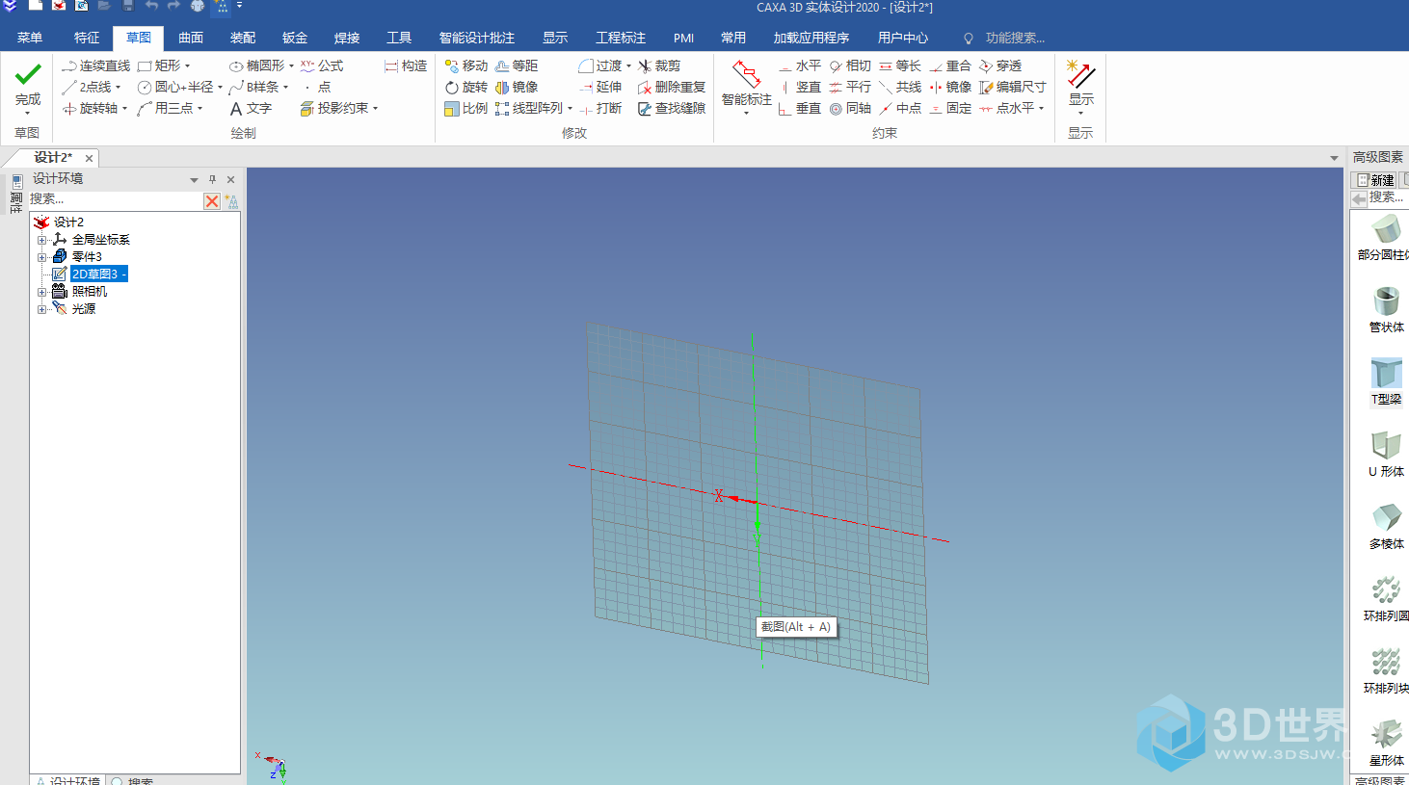Screen dimensions: 1409x785
Task: Switch to the 曲面 ribbon tab
Action: point(191,38)
